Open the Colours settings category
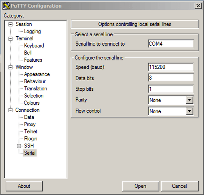 coord(32,103)
